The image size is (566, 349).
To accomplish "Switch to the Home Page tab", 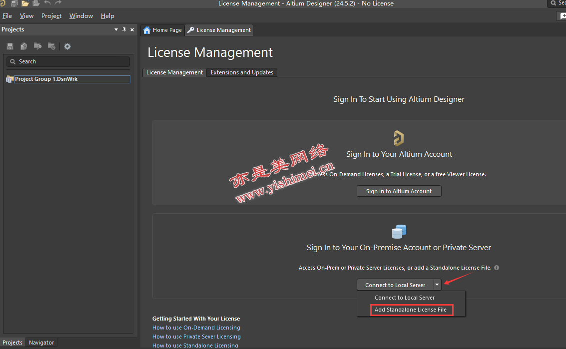I will (162, 30).
